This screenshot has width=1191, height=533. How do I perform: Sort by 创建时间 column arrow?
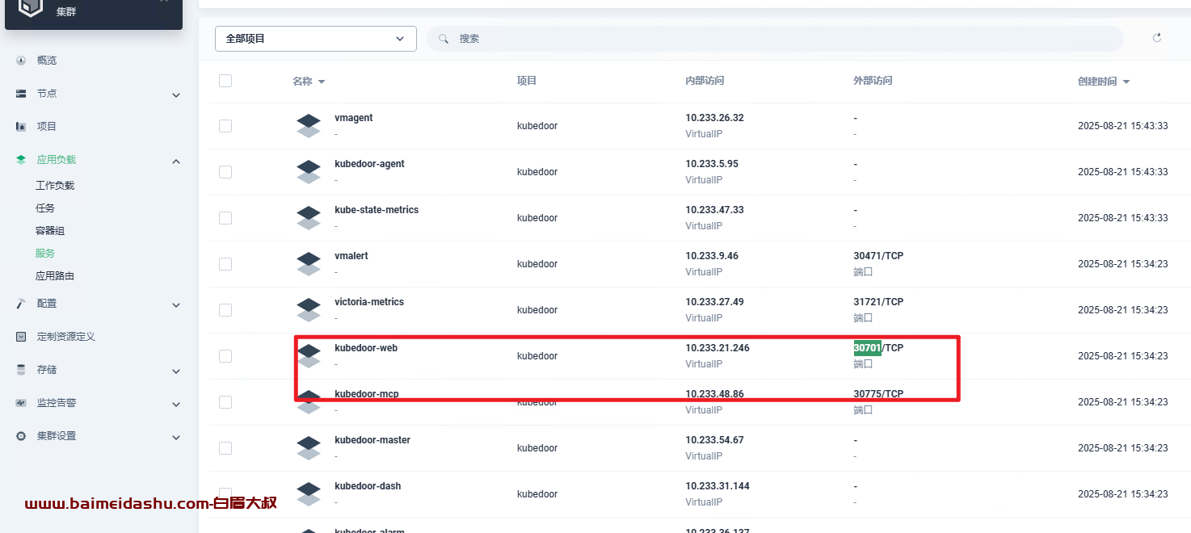[x=1126, y=82]
